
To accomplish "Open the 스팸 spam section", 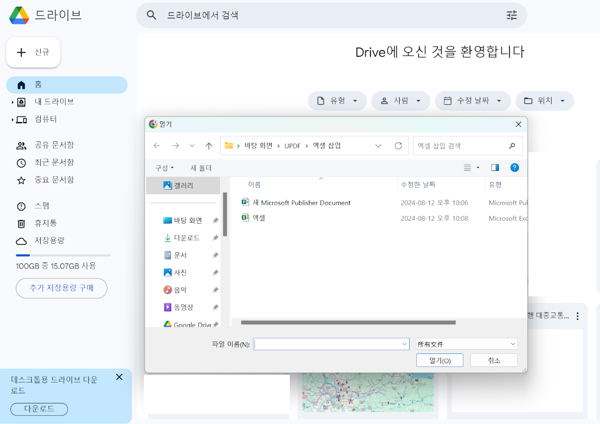I will coord(42,206).
